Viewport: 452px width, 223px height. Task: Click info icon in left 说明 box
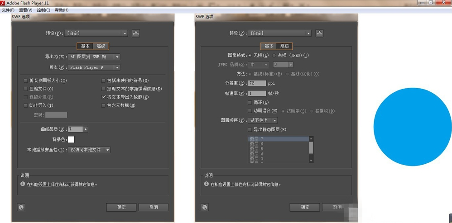click(x=23, y=184)
